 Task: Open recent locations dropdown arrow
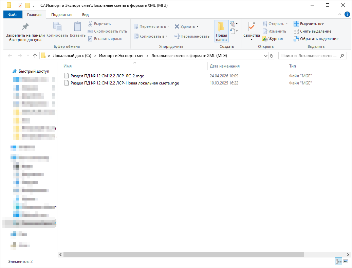point(28,56)
